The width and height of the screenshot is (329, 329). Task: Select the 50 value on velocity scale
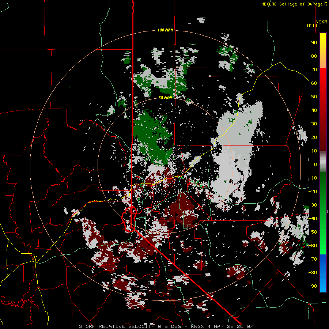314,97
